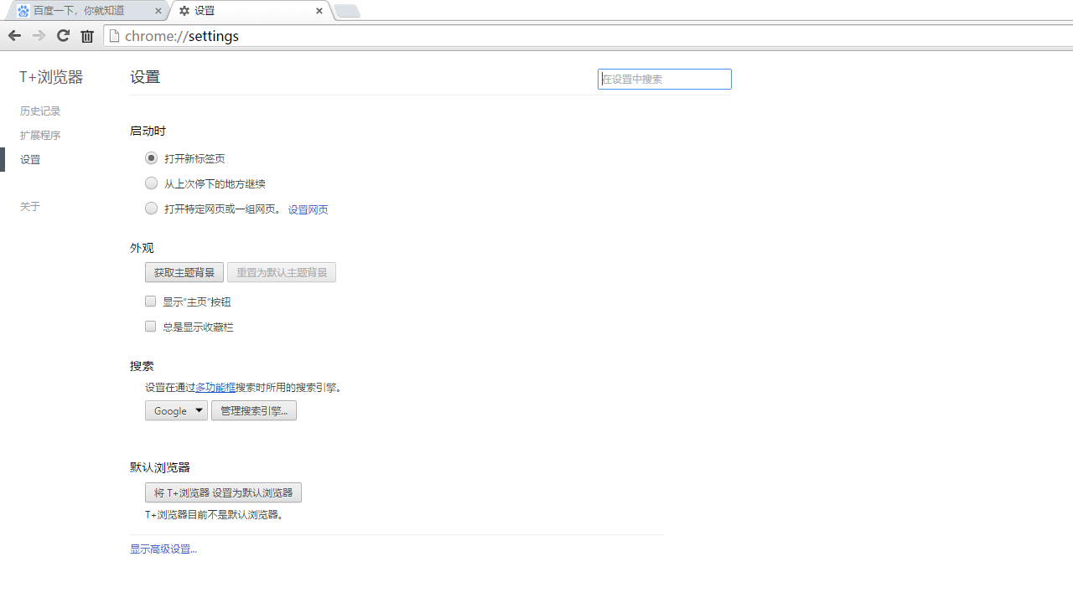Click the 管理搜索引擎 button

[254, 410]
